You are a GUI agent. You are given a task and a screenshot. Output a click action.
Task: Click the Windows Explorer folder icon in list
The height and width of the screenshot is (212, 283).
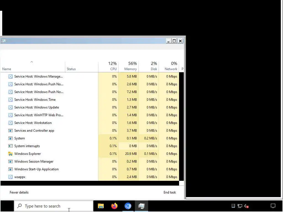[x=11, y=154]
